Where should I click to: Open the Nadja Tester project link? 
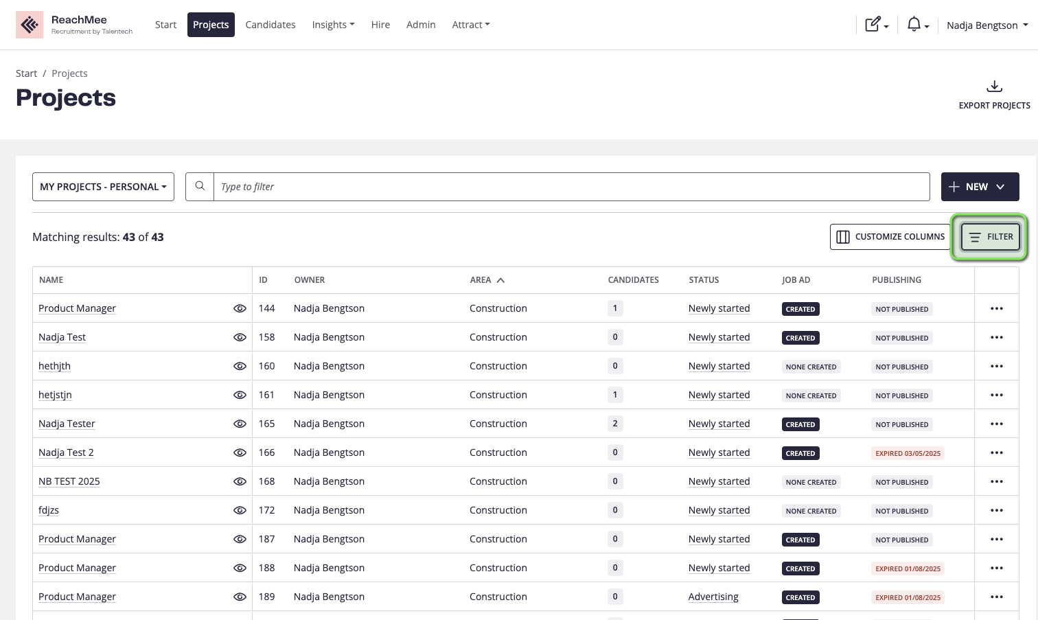coord(67,424)
